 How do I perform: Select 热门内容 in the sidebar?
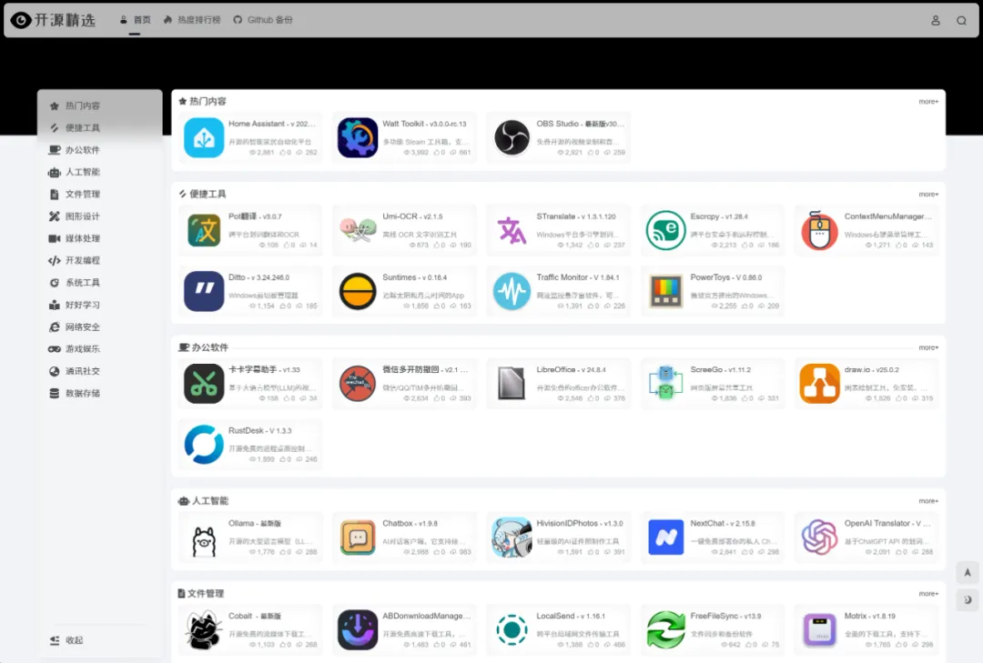[x=100, y=105]
